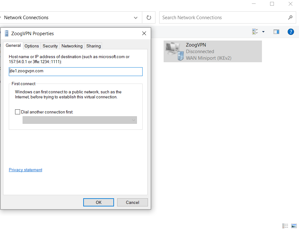Viewport: 299px width, 230px height.
Task: Expand the address bar history dropdown
Action: [x=136, y=18]
